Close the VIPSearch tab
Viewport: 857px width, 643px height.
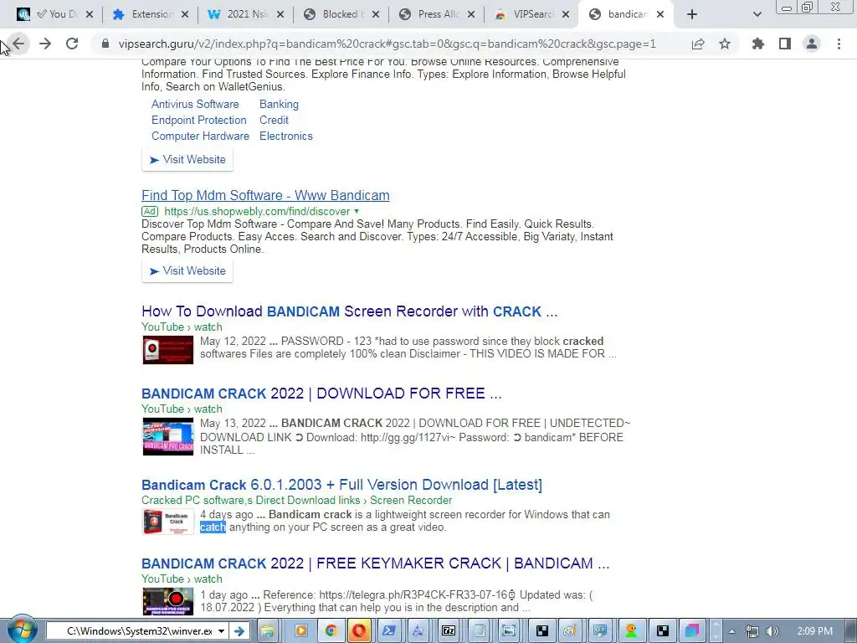click(x=566, y=14)
